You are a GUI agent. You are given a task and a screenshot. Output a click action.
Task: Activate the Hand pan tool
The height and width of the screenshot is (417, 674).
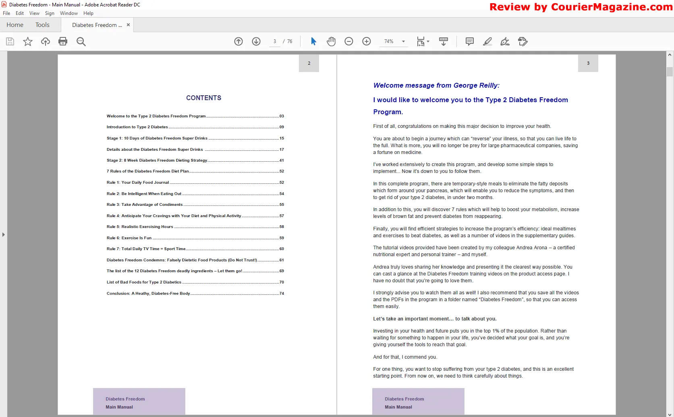331,41
